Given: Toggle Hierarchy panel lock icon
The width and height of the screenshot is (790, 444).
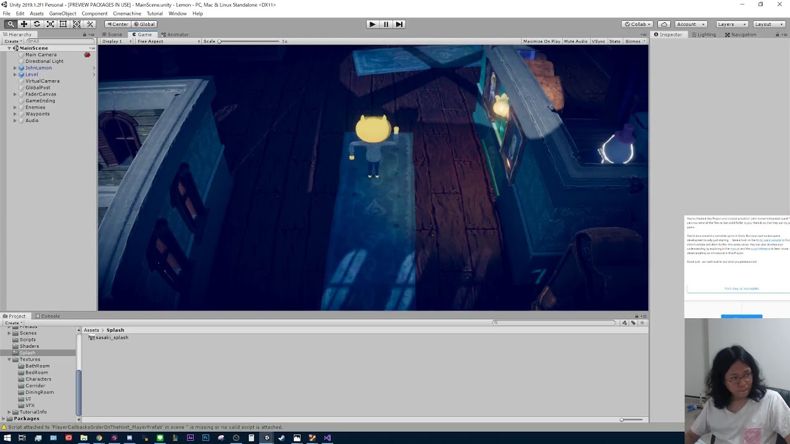Looking at the screenshot, I should [85, 35].
